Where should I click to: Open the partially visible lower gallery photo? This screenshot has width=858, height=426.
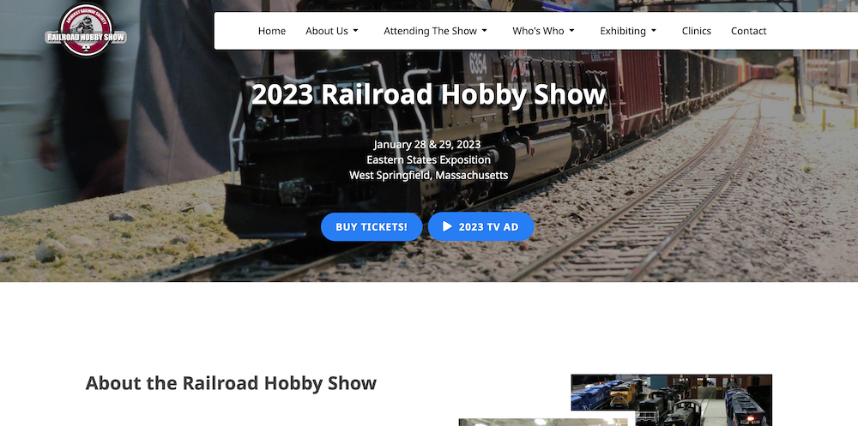[543, 423]
